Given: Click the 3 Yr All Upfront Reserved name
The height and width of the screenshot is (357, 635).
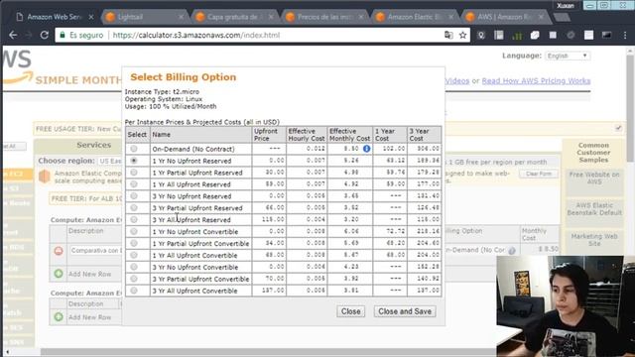Looking at the screenshot, I should click(x=191, y=220).
